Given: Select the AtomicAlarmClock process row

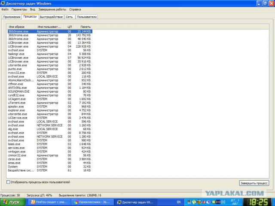Looking at the screenshot, I should 50,80.
